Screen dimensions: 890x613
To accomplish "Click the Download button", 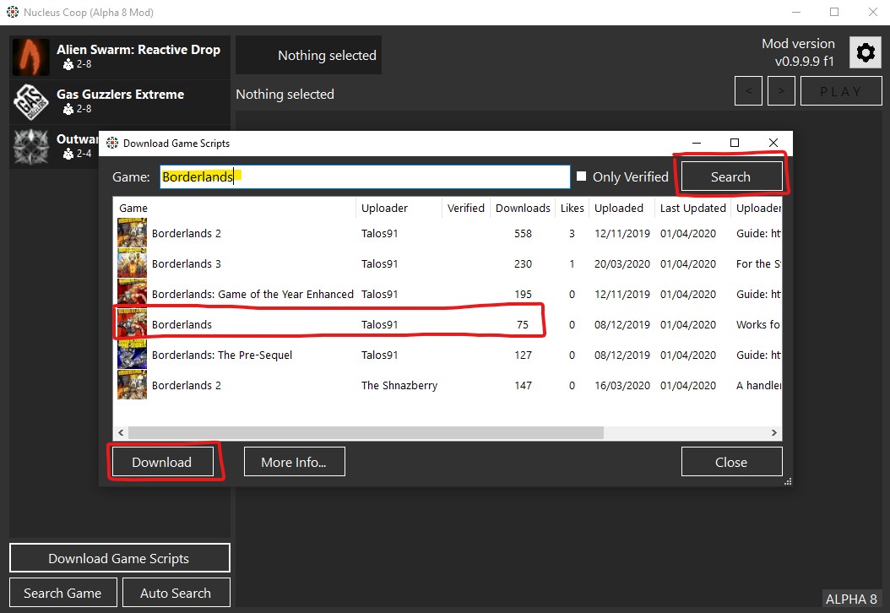I will coord(162,462).
